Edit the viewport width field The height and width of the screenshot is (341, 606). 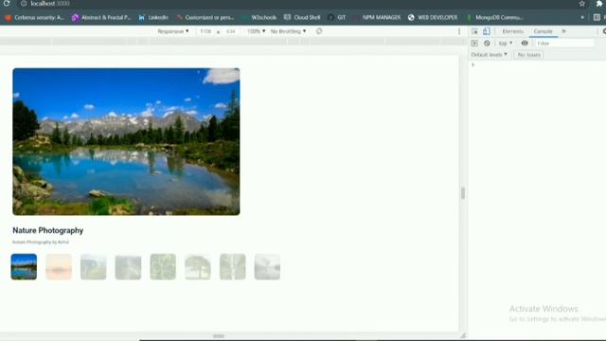click(205, 31)
